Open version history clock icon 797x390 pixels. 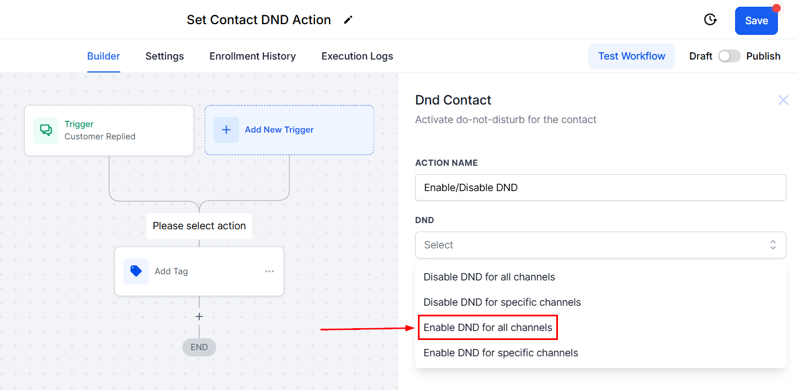[x=710, y=20]
